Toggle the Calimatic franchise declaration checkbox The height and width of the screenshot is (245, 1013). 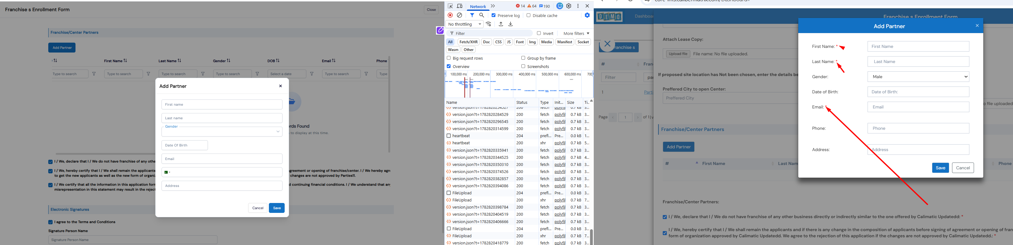665,217
